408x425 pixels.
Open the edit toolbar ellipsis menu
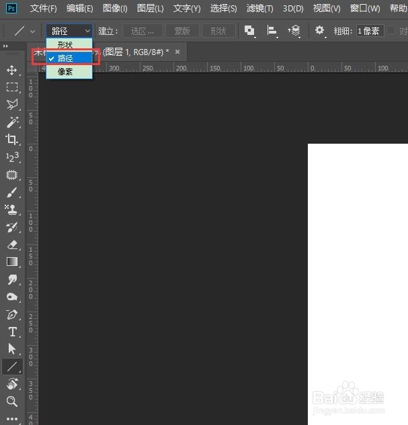12,419
